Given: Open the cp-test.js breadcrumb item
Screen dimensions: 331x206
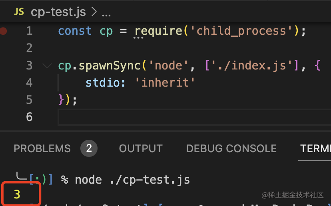Looking at the screenshot, I should tap(58, 12).
